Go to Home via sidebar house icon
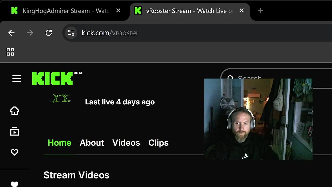332x187 pixels. click(15, 111)
